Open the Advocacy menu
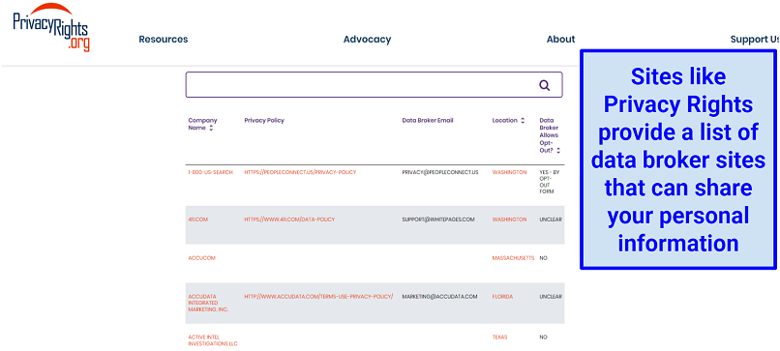This screenshot has height=351, width=780. 367,40
